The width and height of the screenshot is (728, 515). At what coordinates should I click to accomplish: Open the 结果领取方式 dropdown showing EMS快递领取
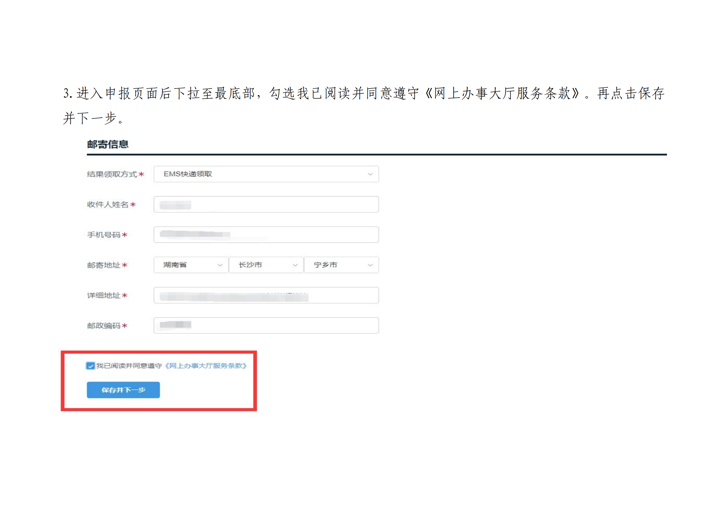point(266,174)
